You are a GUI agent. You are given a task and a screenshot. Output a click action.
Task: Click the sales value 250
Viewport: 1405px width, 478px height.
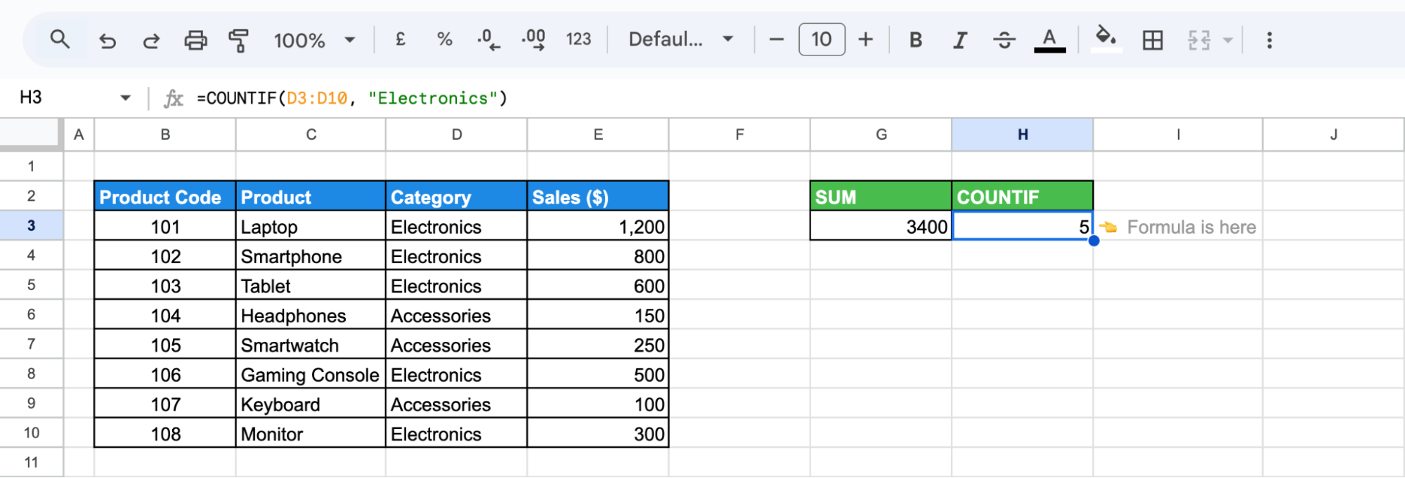tap(598, 345)
